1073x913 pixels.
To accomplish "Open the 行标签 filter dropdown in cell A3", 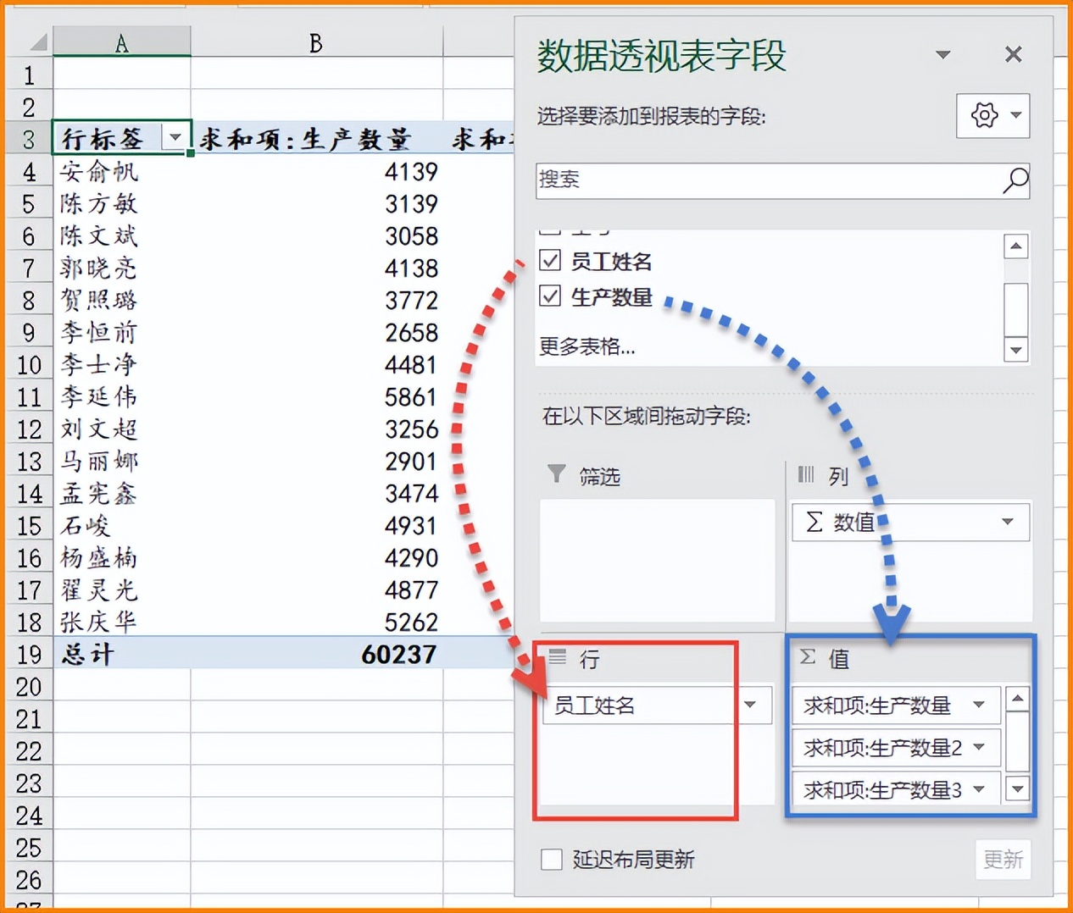I will pos(176,138).
